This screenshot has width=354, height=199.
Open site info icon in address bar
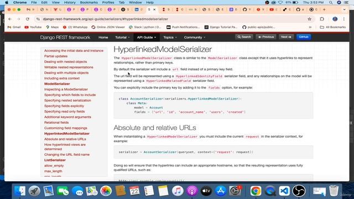[x=38, y=19]
